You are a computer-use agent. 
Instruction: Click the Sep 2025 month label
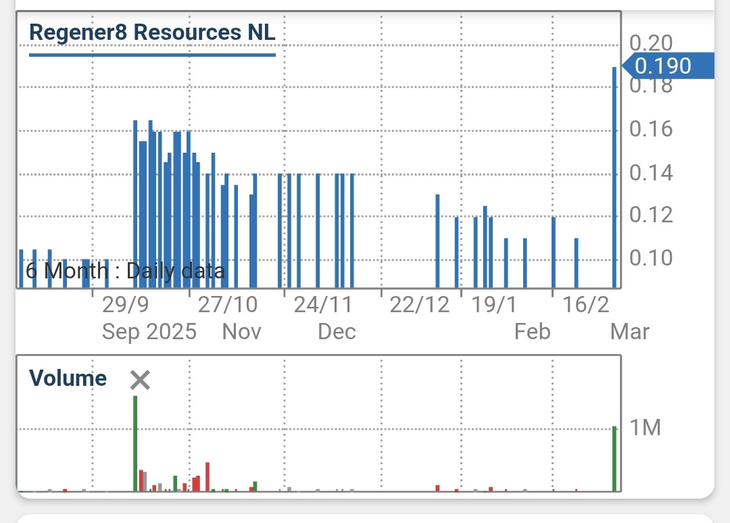(x=149, y=332)
